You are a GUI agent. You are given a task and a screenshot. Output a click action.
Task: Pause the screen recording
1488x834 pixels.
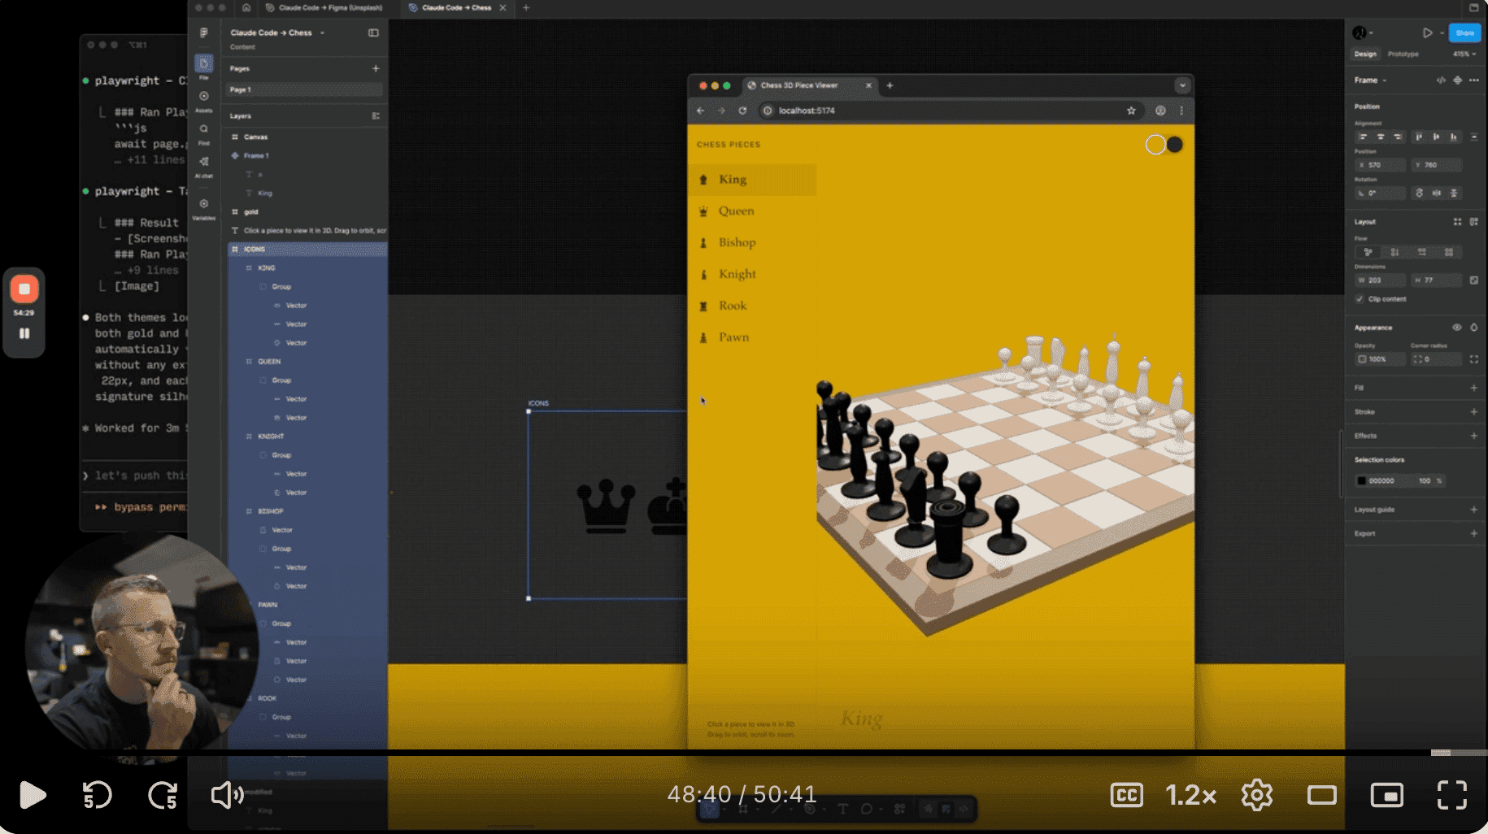(x=24, y=333)
